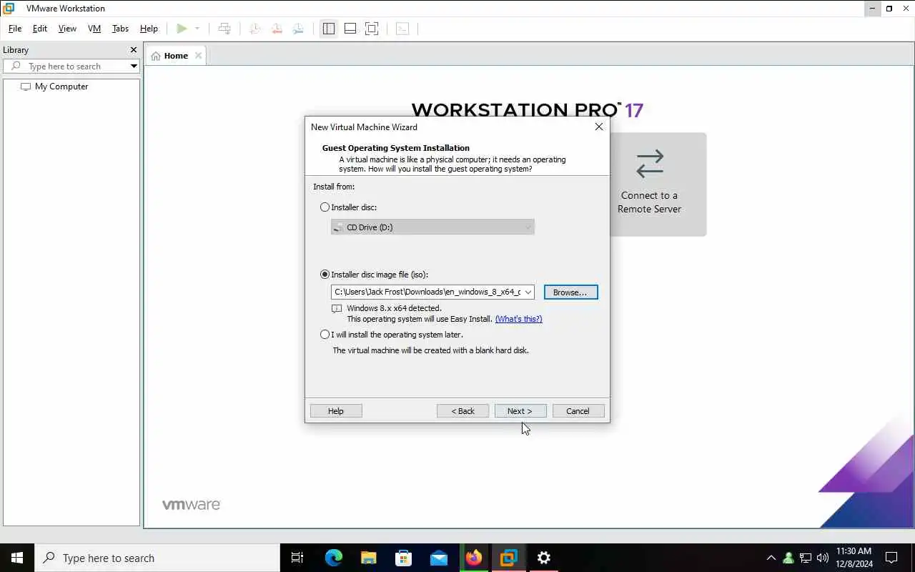Click the network tray icon
Viewport: 915px width, 572px height.
click(x=806, y=558)
